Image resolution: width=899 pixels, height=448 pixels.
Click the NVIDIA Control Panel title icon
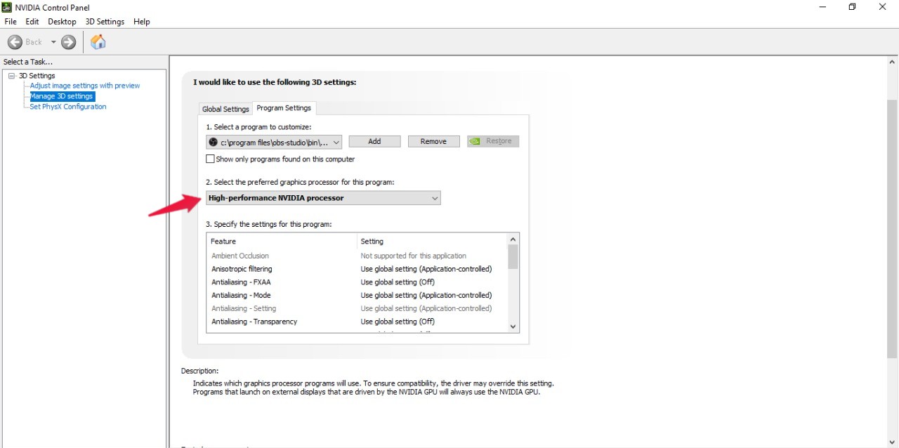pyautogui.click(x=6, y=7)
